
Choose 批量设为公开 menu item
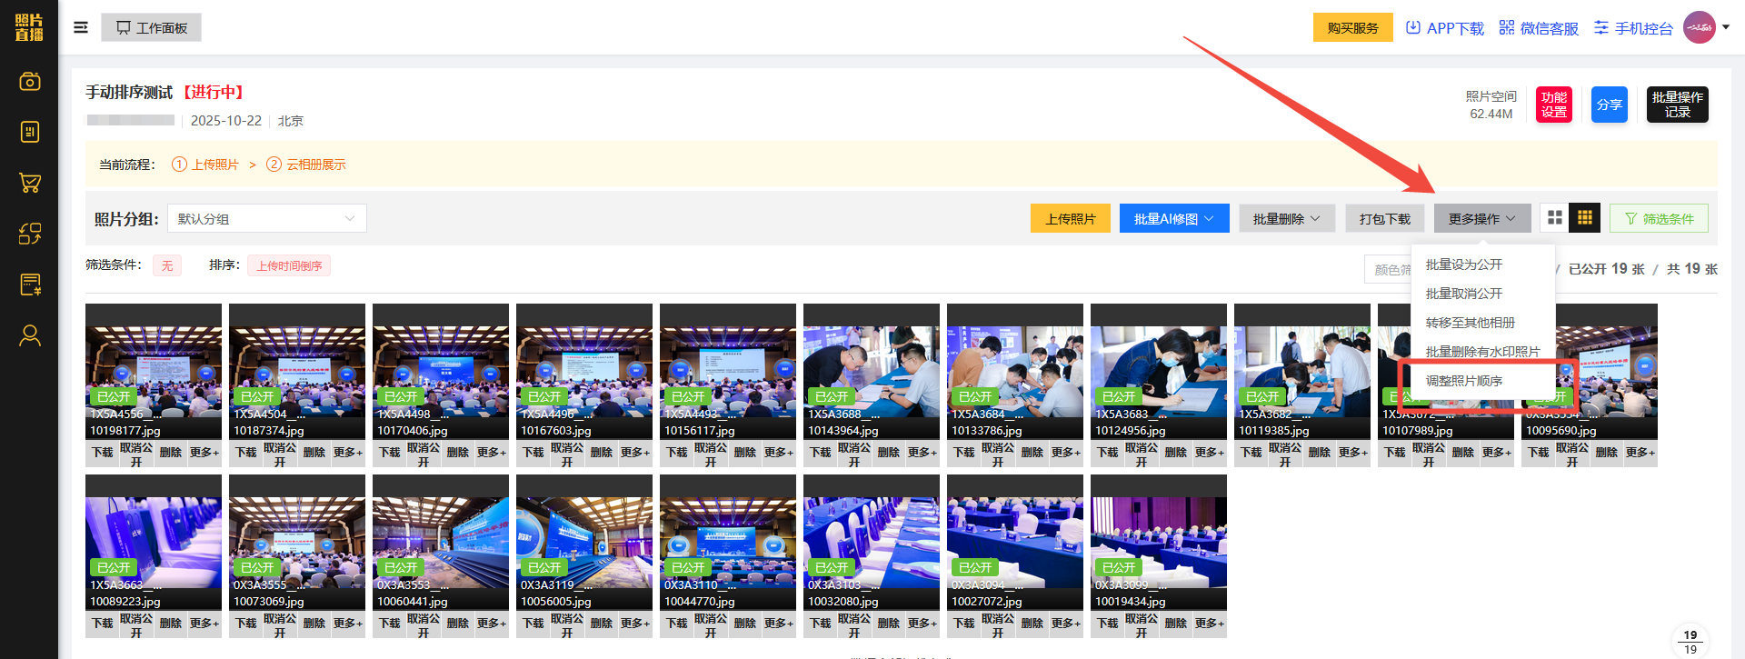tap(1463, 265)
